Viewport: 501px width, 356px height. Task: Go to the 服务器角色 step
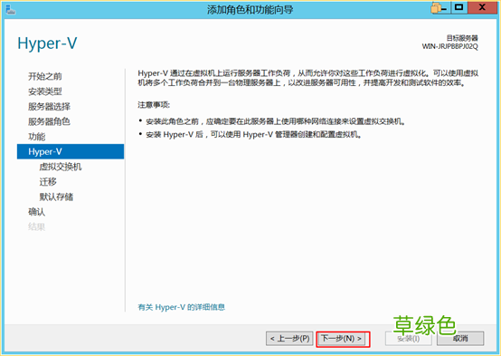(x=49, y=121)
